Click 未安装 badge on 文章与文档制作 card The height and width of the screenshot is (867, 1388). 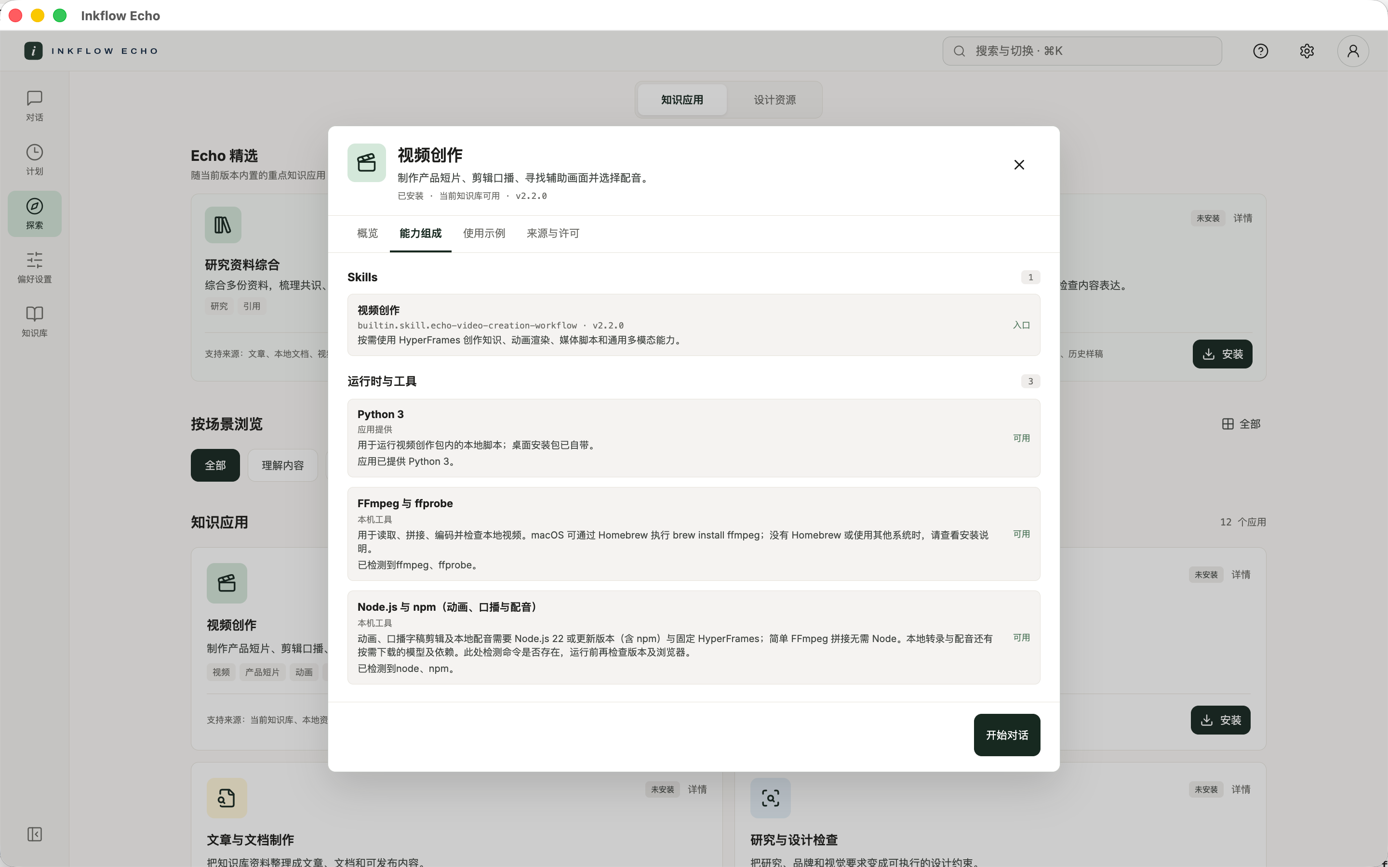click(x=662, y=789)
